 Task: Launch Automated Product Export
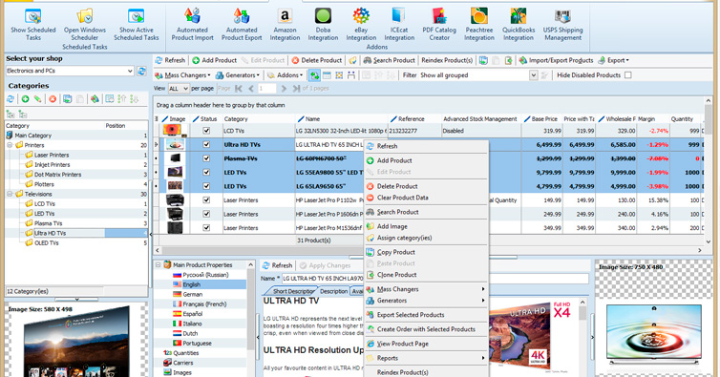point(242,25)
